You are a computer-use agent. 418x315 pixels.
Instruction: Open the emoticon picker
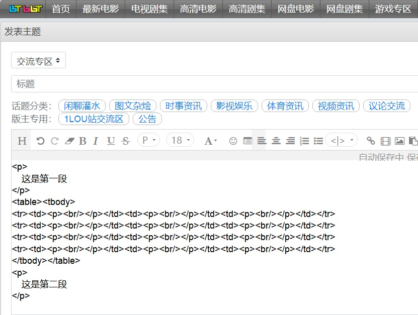tap(233, 141)
